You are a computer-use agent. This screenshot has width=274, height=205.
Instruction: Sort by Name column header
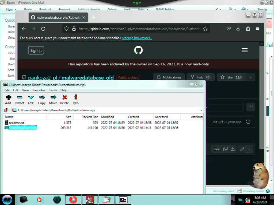coord(25,117)
